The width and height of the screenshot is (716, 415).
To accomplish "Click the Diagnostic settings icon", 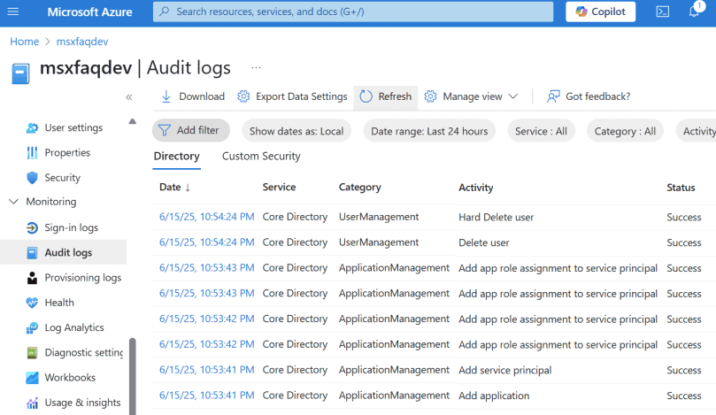I will [32, 352].
